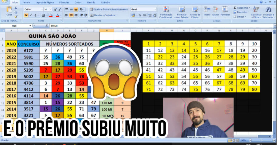Open the Preencher fill dropdown
This screenshot has width=277, height=145.
241,12
